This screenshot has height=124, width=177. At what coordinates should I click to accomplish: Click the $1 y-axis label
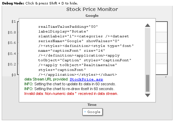pyautogui.click(x=14, y=22)
